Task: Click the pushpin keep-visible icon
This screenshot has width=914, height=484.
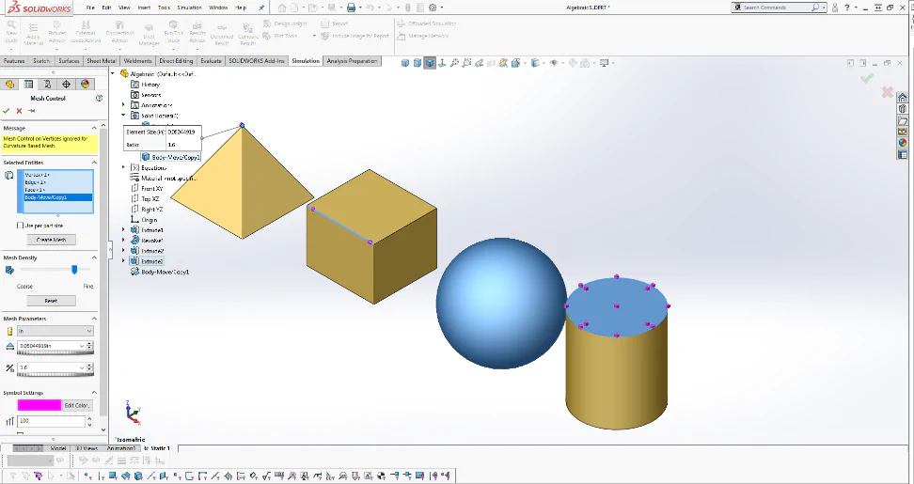Action: tap(31, 111)
